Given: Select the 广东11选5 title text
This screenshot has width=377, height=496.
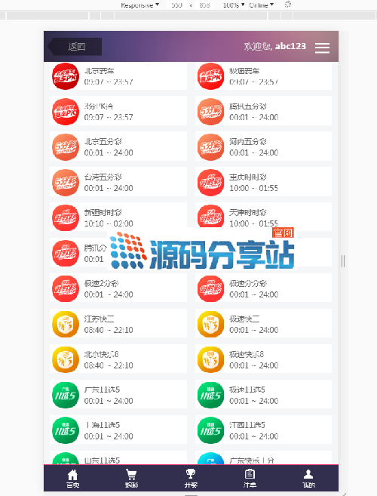Looking at the screenshot, I should tap(102, 390).
